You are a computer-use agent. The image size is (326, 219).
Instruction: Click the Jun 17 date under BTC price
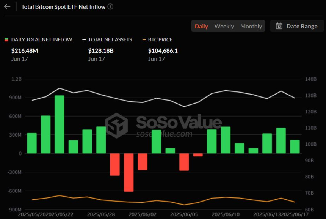pyautogui.click(x=157, y=59)
